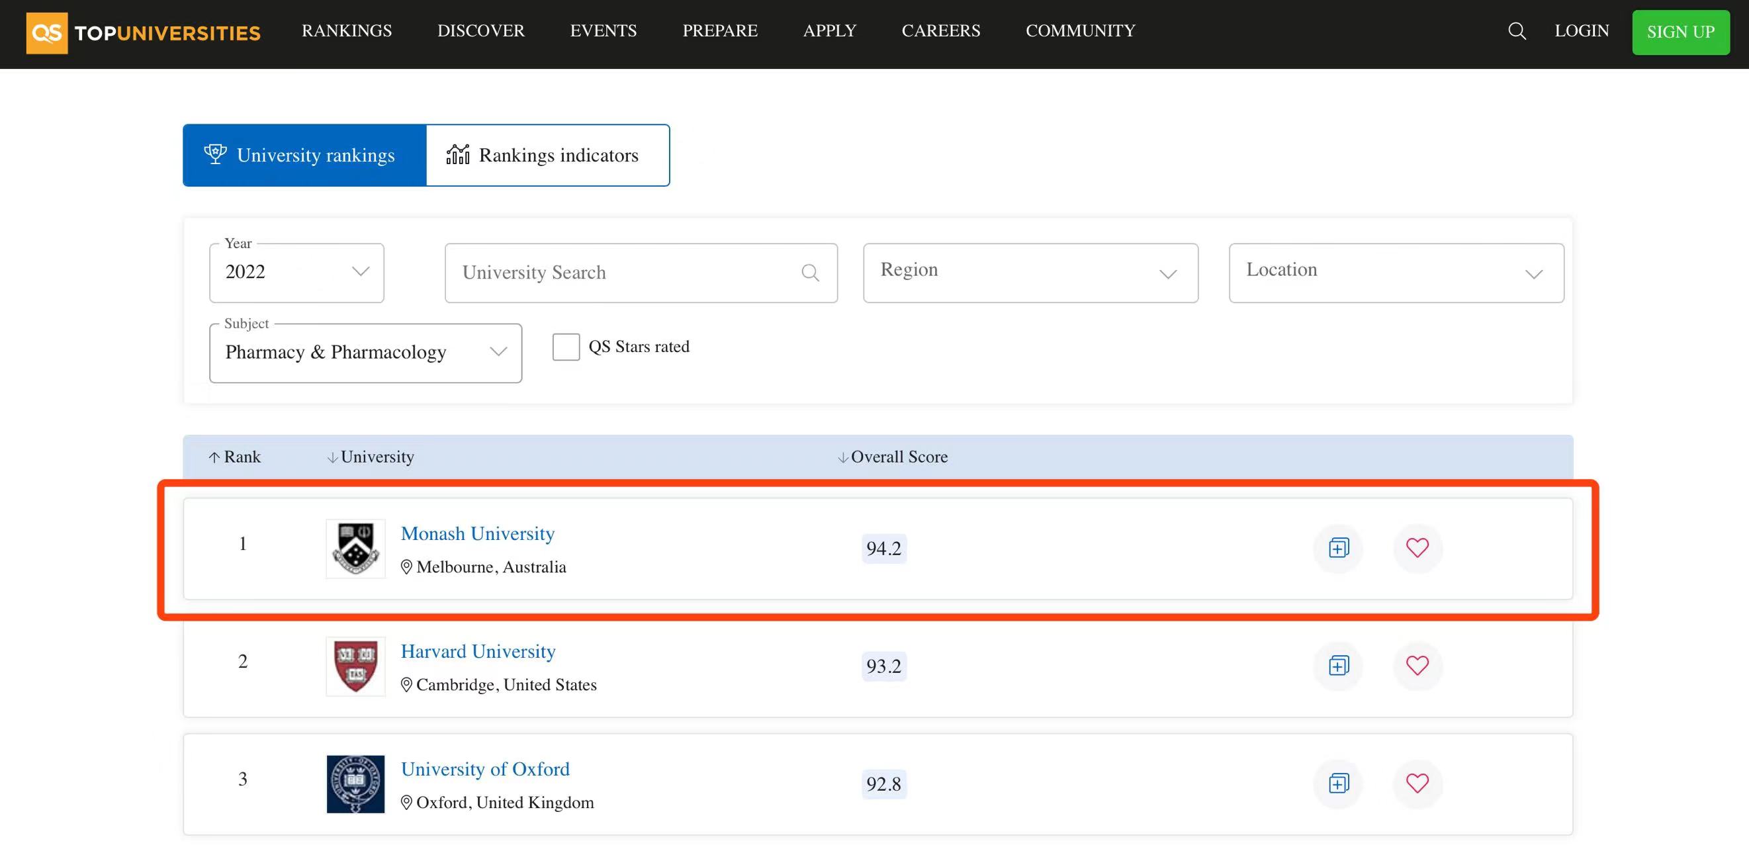Click the QS TopUniversities logo

143,32
